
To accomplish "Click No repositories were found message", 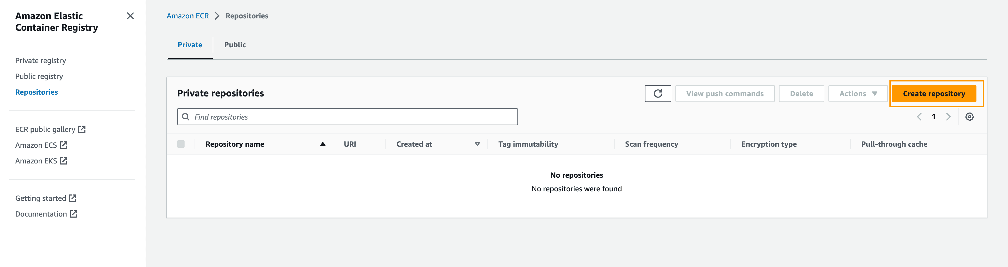I will click(x=576, y=189).
